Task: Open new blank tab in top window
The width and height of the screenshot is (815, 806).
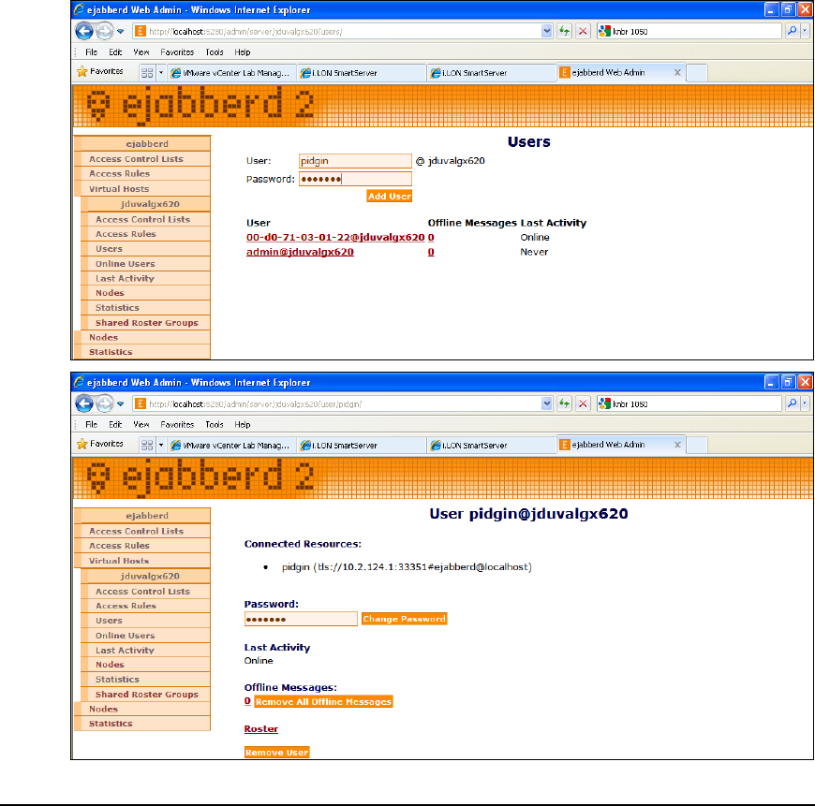Action: pos(697,73)
